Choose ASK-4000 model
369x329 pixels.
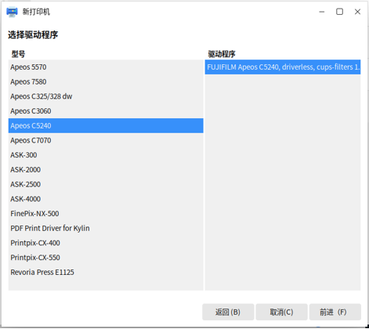tap(106, 199)
